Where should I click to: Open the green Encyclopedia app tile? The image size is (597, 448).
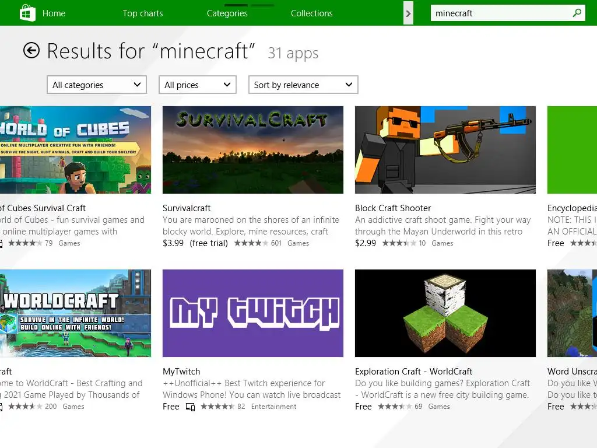coord(573,150)
